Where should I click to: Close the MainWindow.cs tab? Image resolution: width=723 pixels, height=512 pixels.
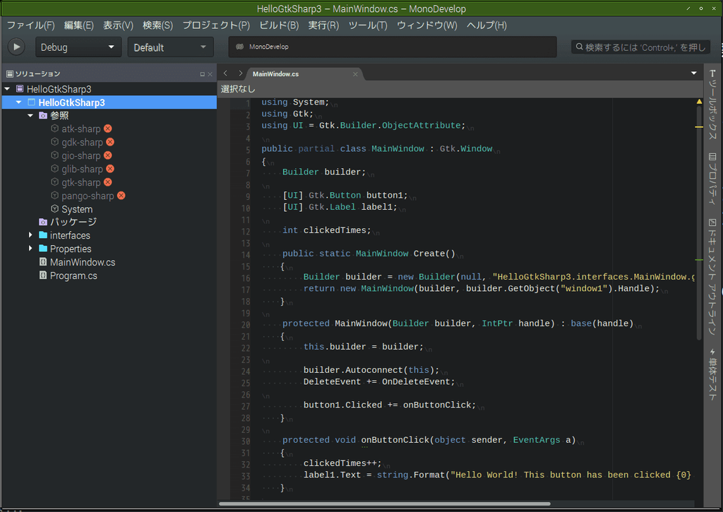tap(355, 74)
